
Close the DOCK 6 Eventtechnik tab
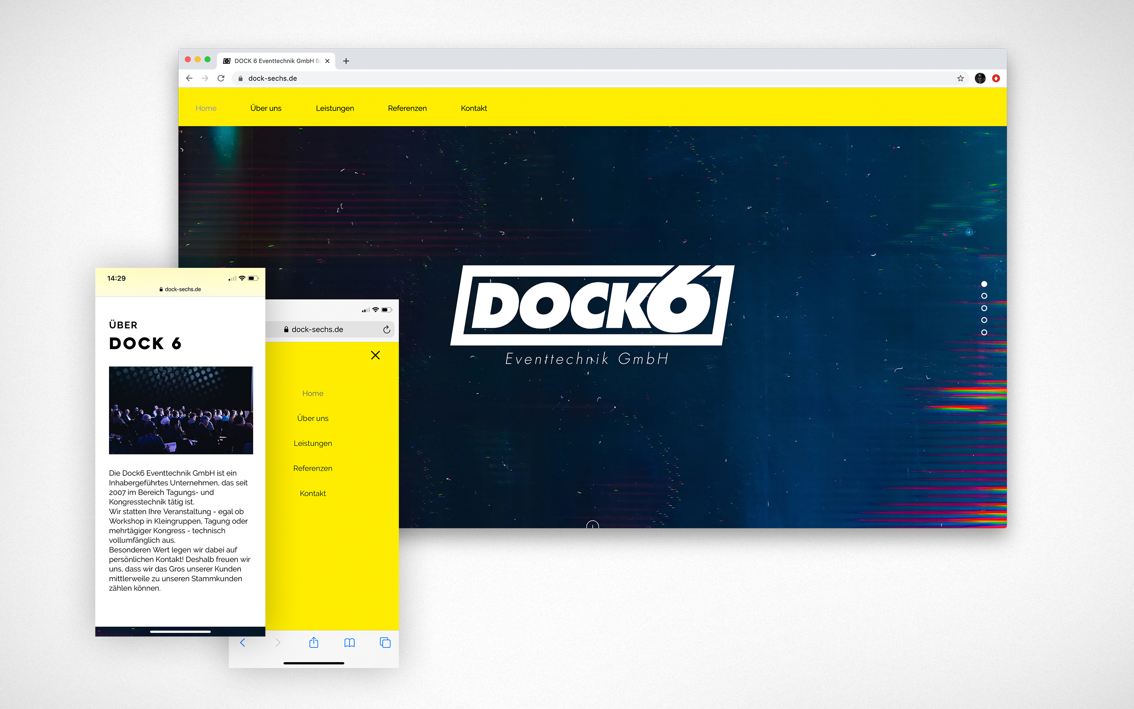pos(327,61)
